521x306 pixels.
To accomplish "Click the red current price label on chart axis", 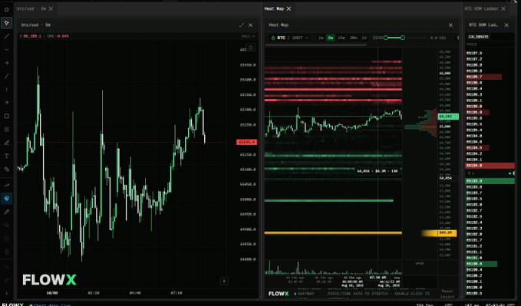I will click(246, 142).
